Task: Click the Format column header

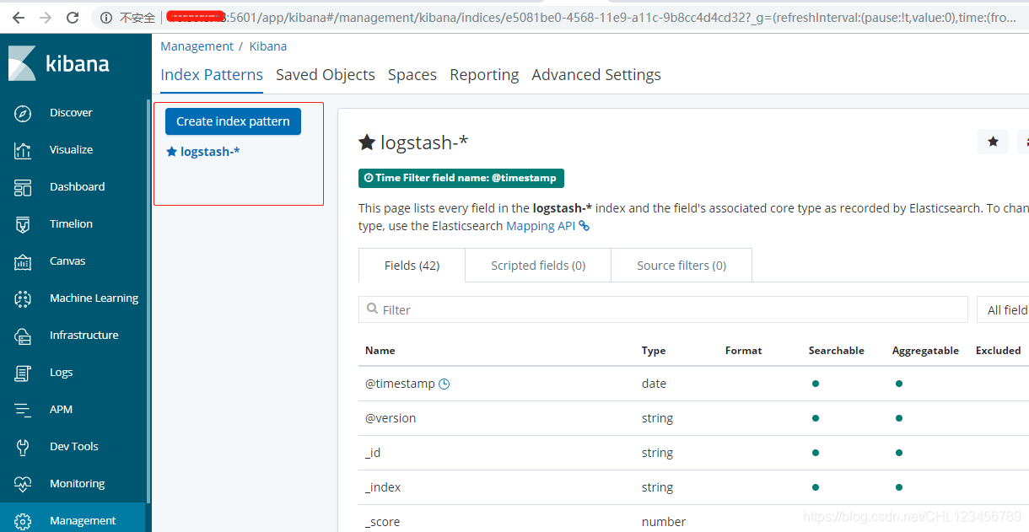Action: (744, 351)
